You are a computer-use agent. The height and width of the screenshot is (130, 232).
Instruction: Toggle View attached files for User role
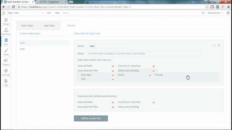tap(113, 71)
